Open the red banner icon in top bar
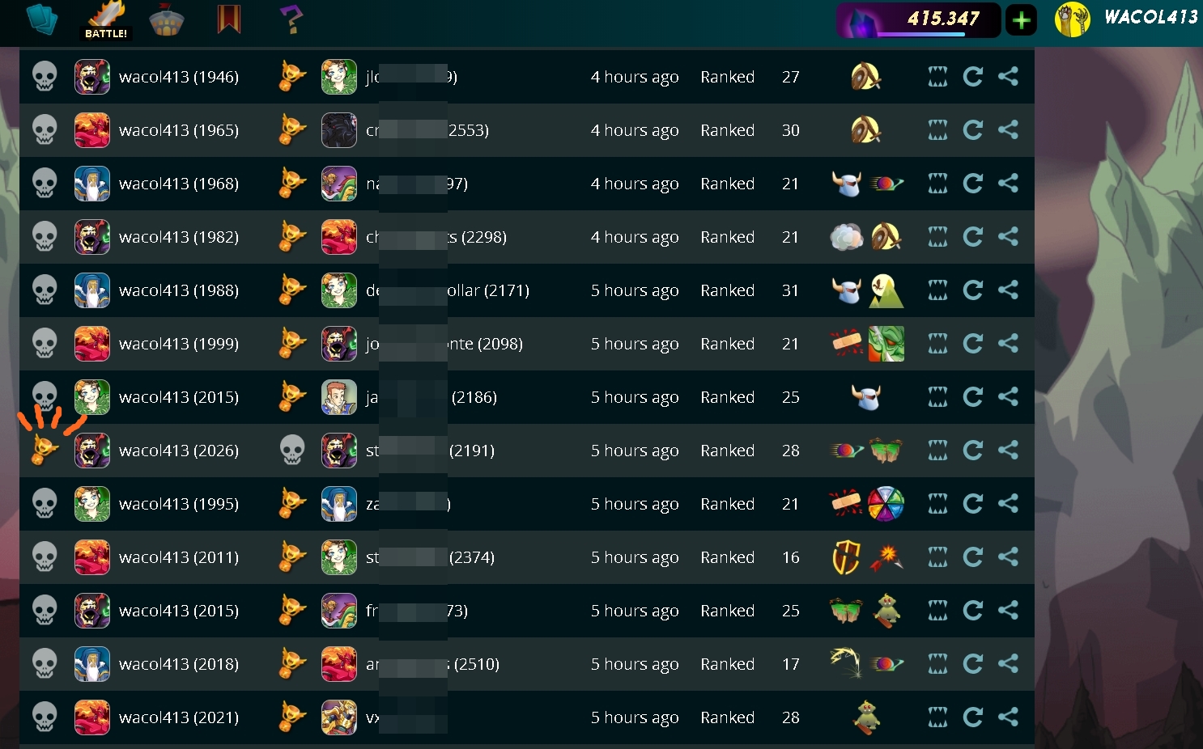1203x749 pixels. 229,19
